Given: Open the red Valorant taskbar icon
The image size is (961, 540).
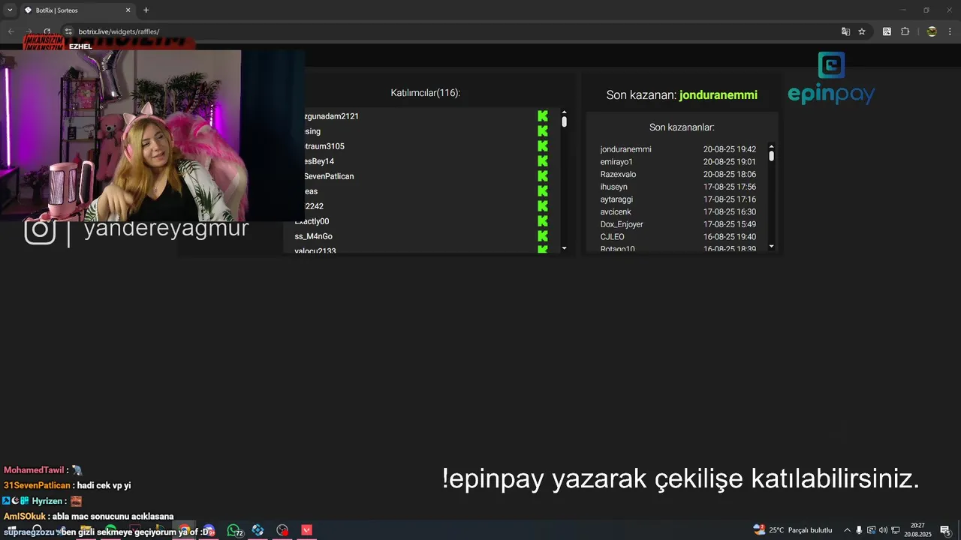Looking at the screenshot, I should coord(306,530).
